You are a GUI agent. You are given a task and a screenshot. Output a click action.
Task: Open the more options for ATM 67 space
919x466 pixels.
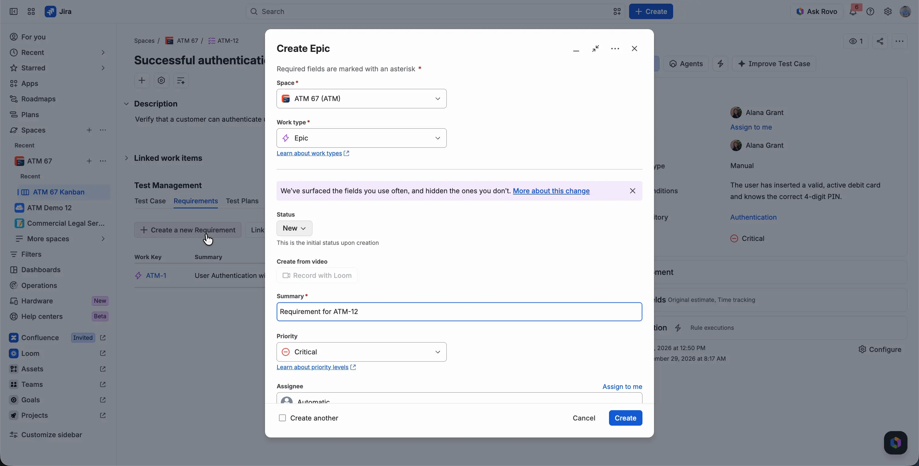tap(103, 161)
